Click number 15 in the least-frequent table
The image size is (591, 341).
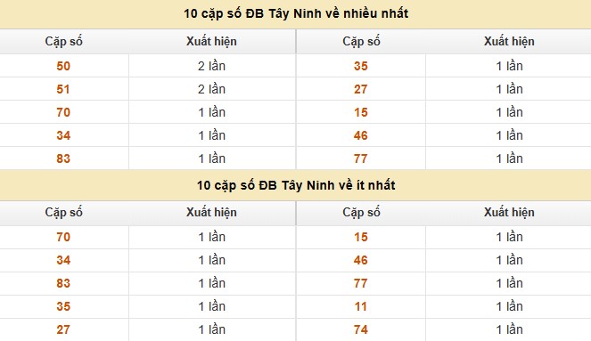click(361, 237)
